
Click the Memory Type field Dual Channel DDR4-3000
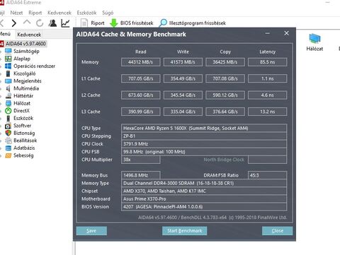(x=204, y=183)
